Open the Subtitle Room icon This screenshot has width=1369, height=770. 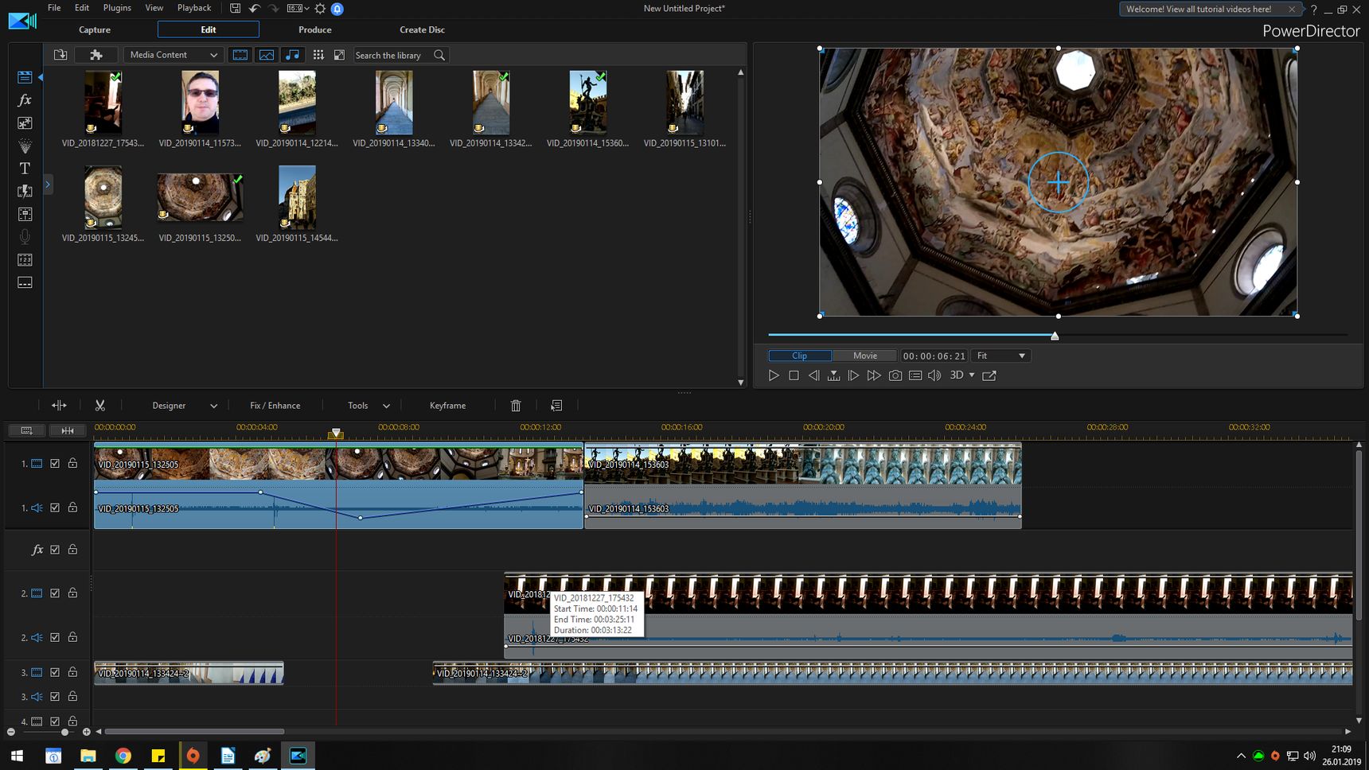pos(25,282)
